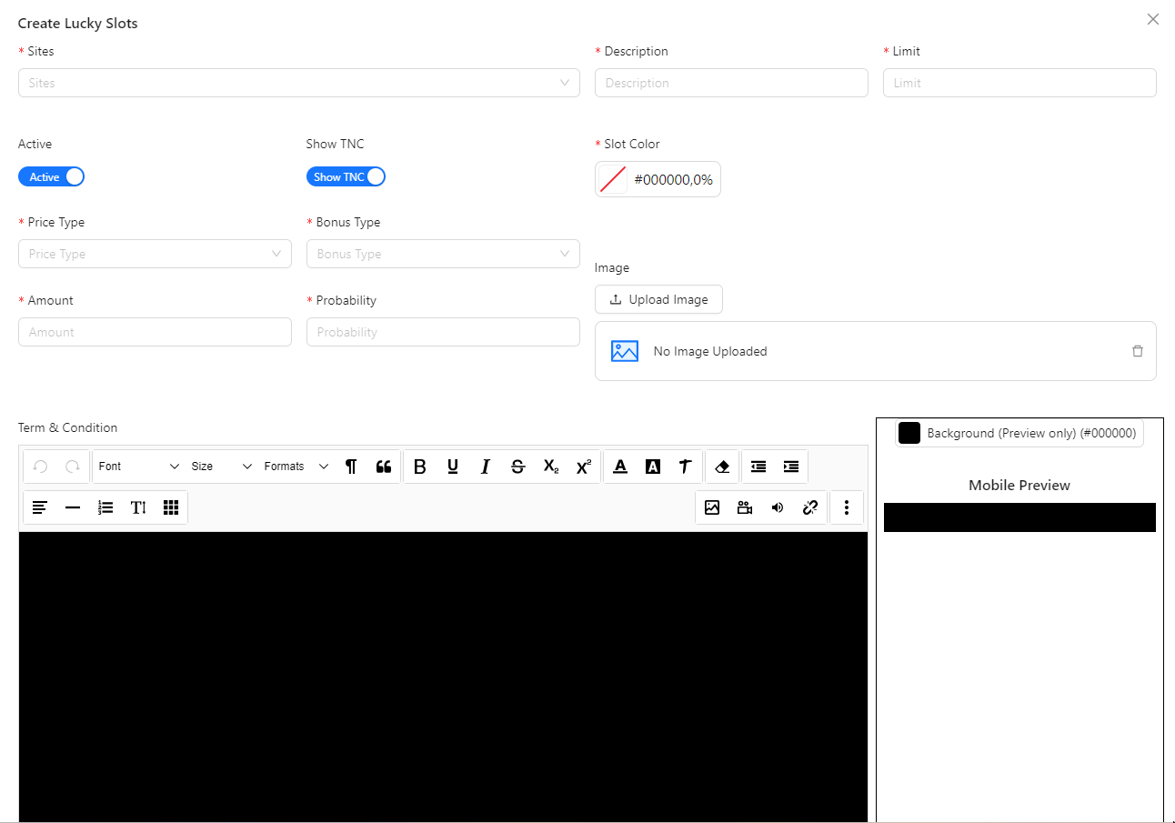
Task: Click the Upload Image button
Action: coord(658,298)
